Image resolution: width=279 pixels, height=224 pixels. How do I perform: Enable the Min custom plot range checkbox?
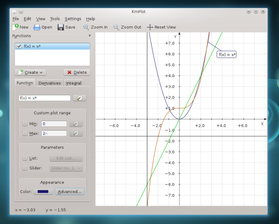tap(25, 124)
